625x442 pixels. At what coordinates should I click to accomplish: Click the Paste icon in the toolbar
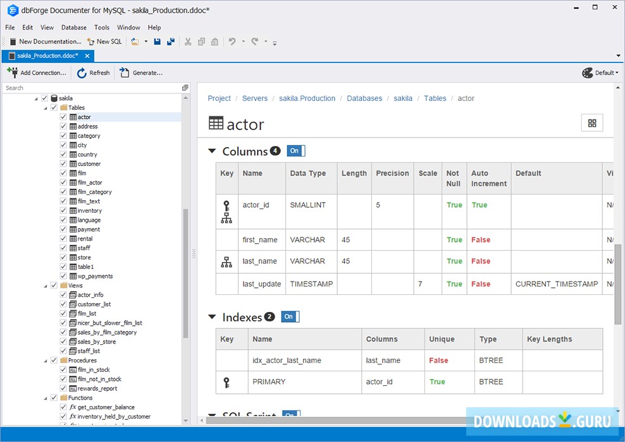(x=214, y=42)
